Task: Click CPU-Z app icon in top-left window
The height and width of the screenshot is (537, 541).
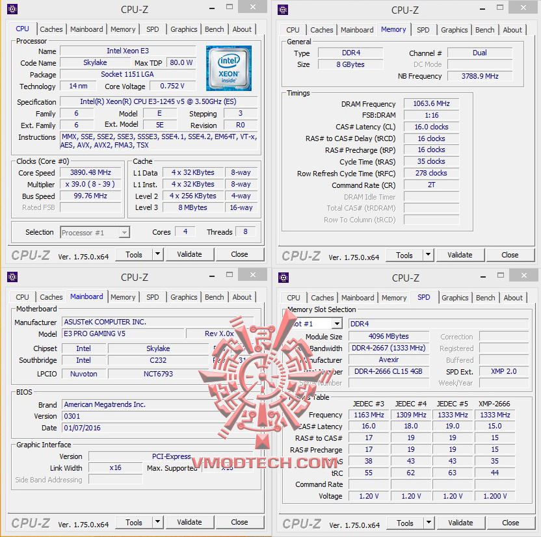Action: coord(12,9)
